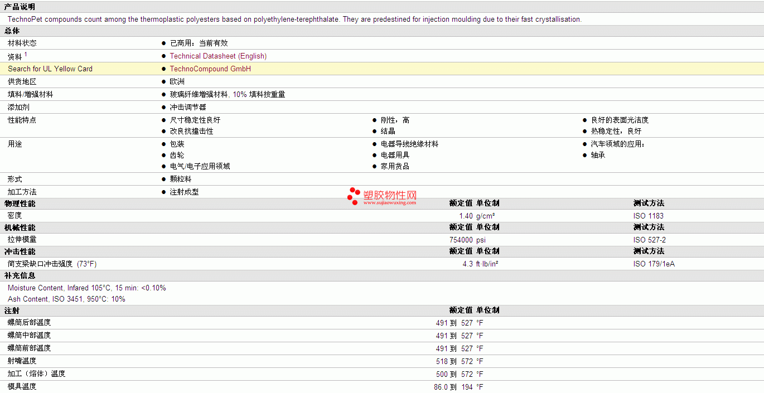This screenshot has width=764, height=393.
Task: Select the 轴承 use entry
Action: point(598,155)
